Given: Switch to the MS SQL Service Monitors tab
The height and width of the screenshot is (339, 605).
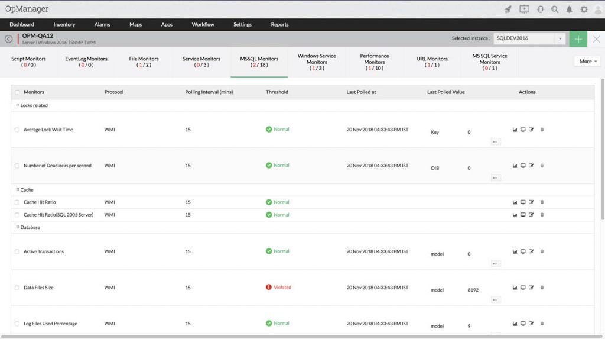Looking at the screenshot, I should coord(490,62).
